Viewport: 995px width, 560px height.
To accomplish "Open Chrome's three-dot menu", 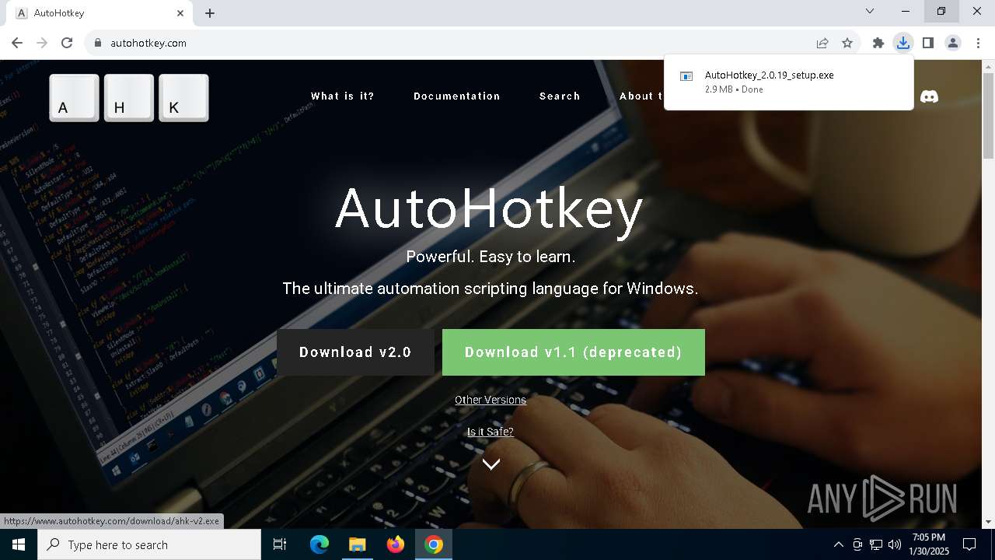I will point(978,43).
